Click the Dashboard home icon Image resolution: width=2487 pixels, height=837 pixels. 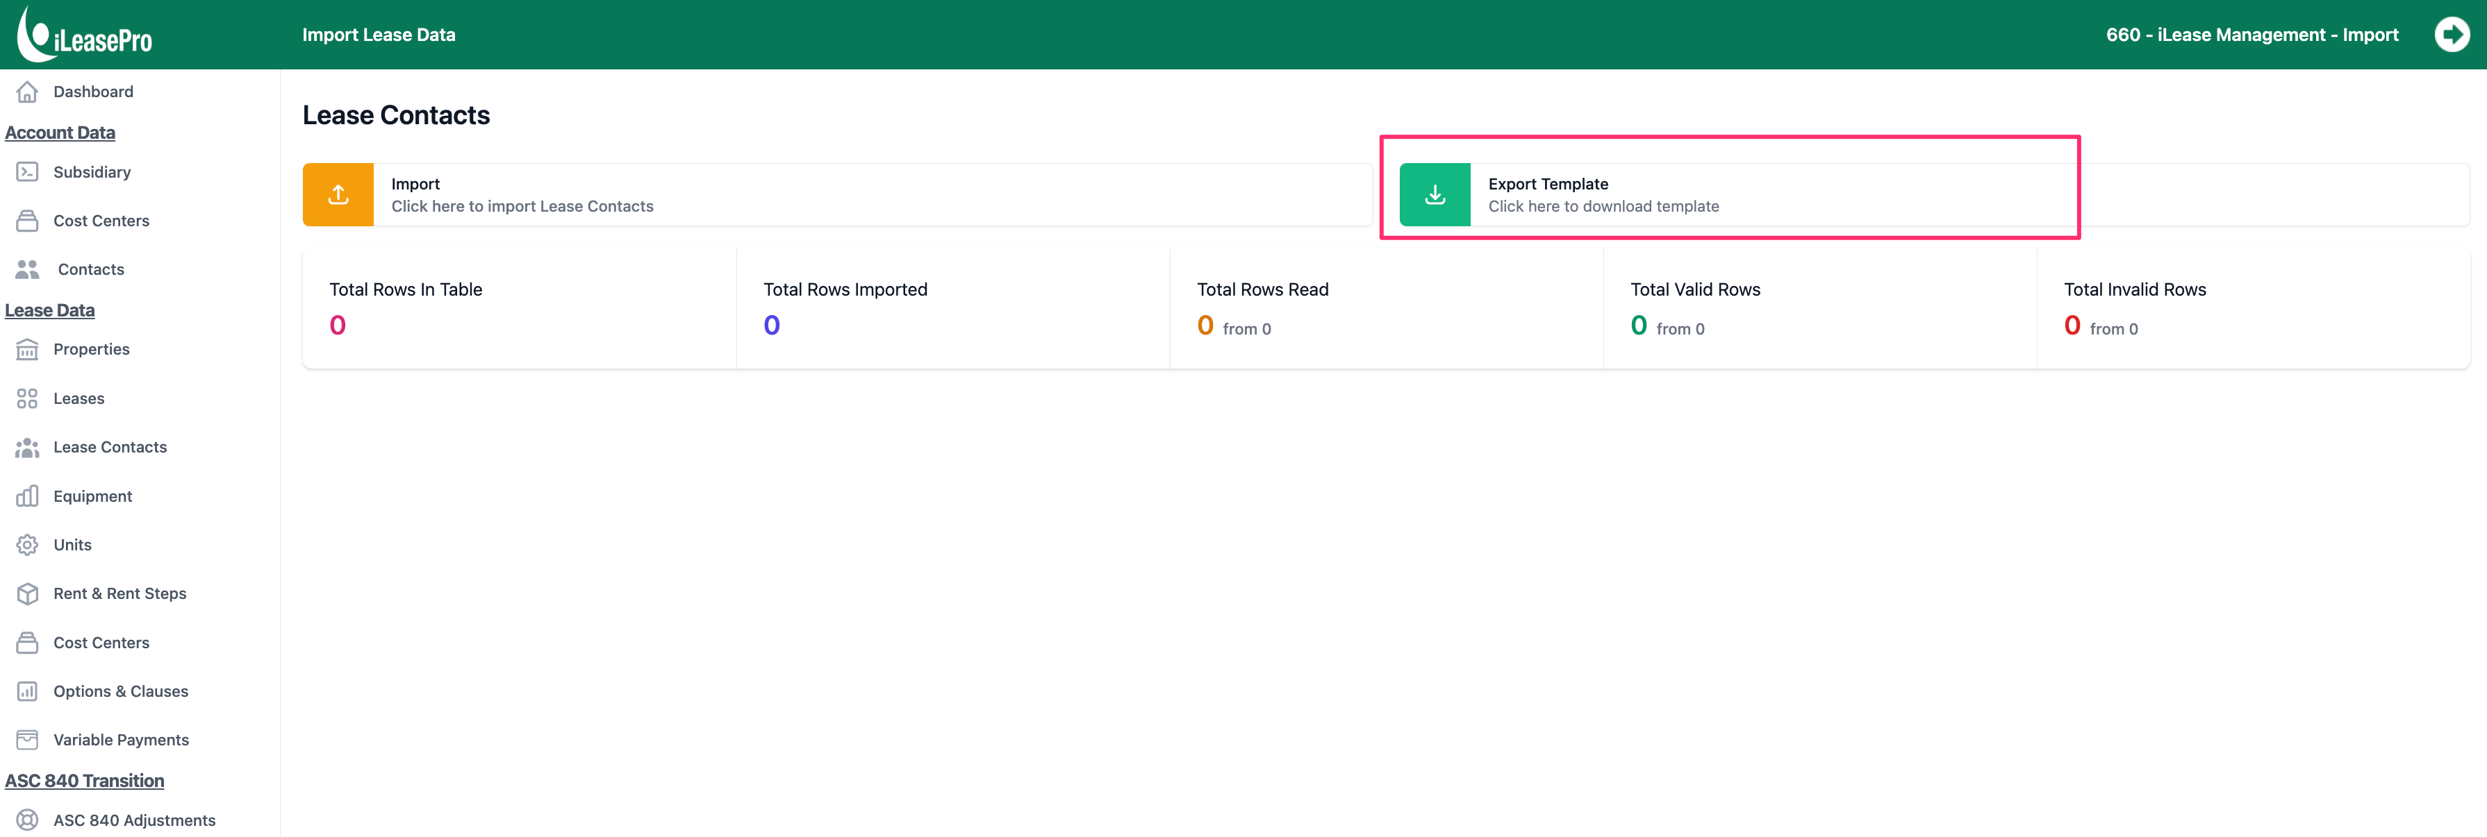pos(27,92)
